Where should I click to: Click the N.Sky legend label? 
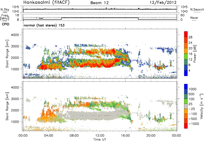click(x=5, y=9)
